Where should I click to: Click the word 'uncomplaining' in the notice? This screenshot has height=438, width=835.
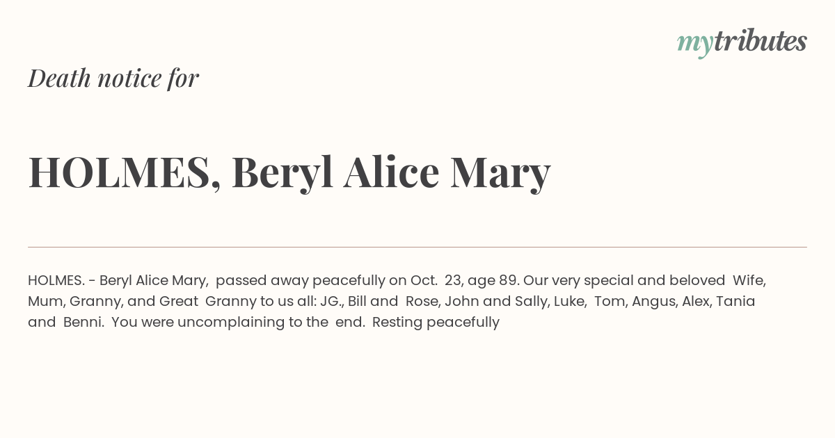(231, 323)
